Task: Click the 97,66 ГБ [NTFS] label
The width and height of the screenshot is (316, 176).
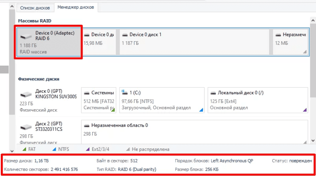Action: pyautogui.click(x=138, y=101)
